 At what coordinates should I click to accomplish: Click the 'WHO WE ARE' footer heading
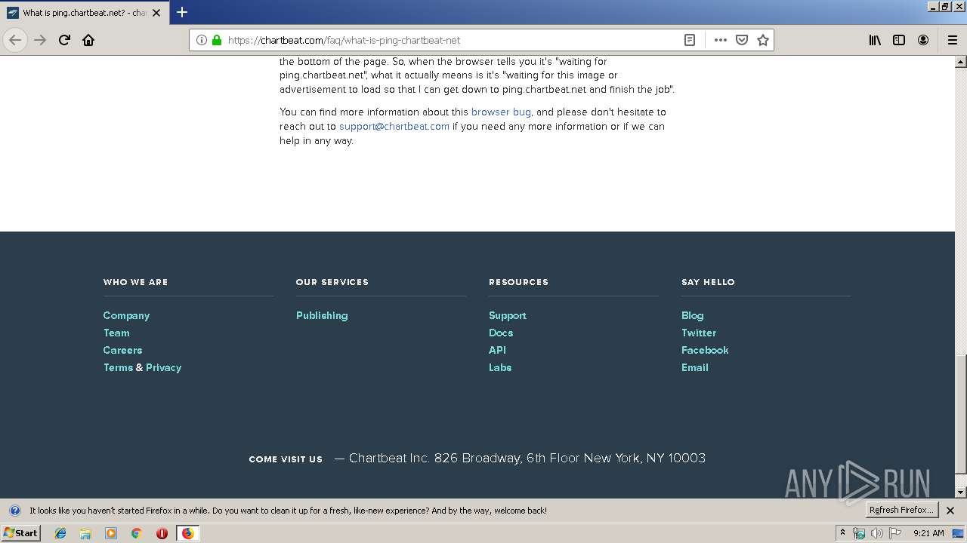point(135,282)
